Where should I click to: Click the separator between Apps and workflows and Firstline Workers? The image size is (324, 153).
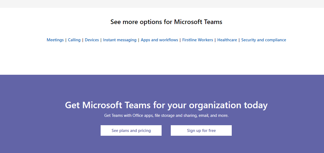(180, 40)
